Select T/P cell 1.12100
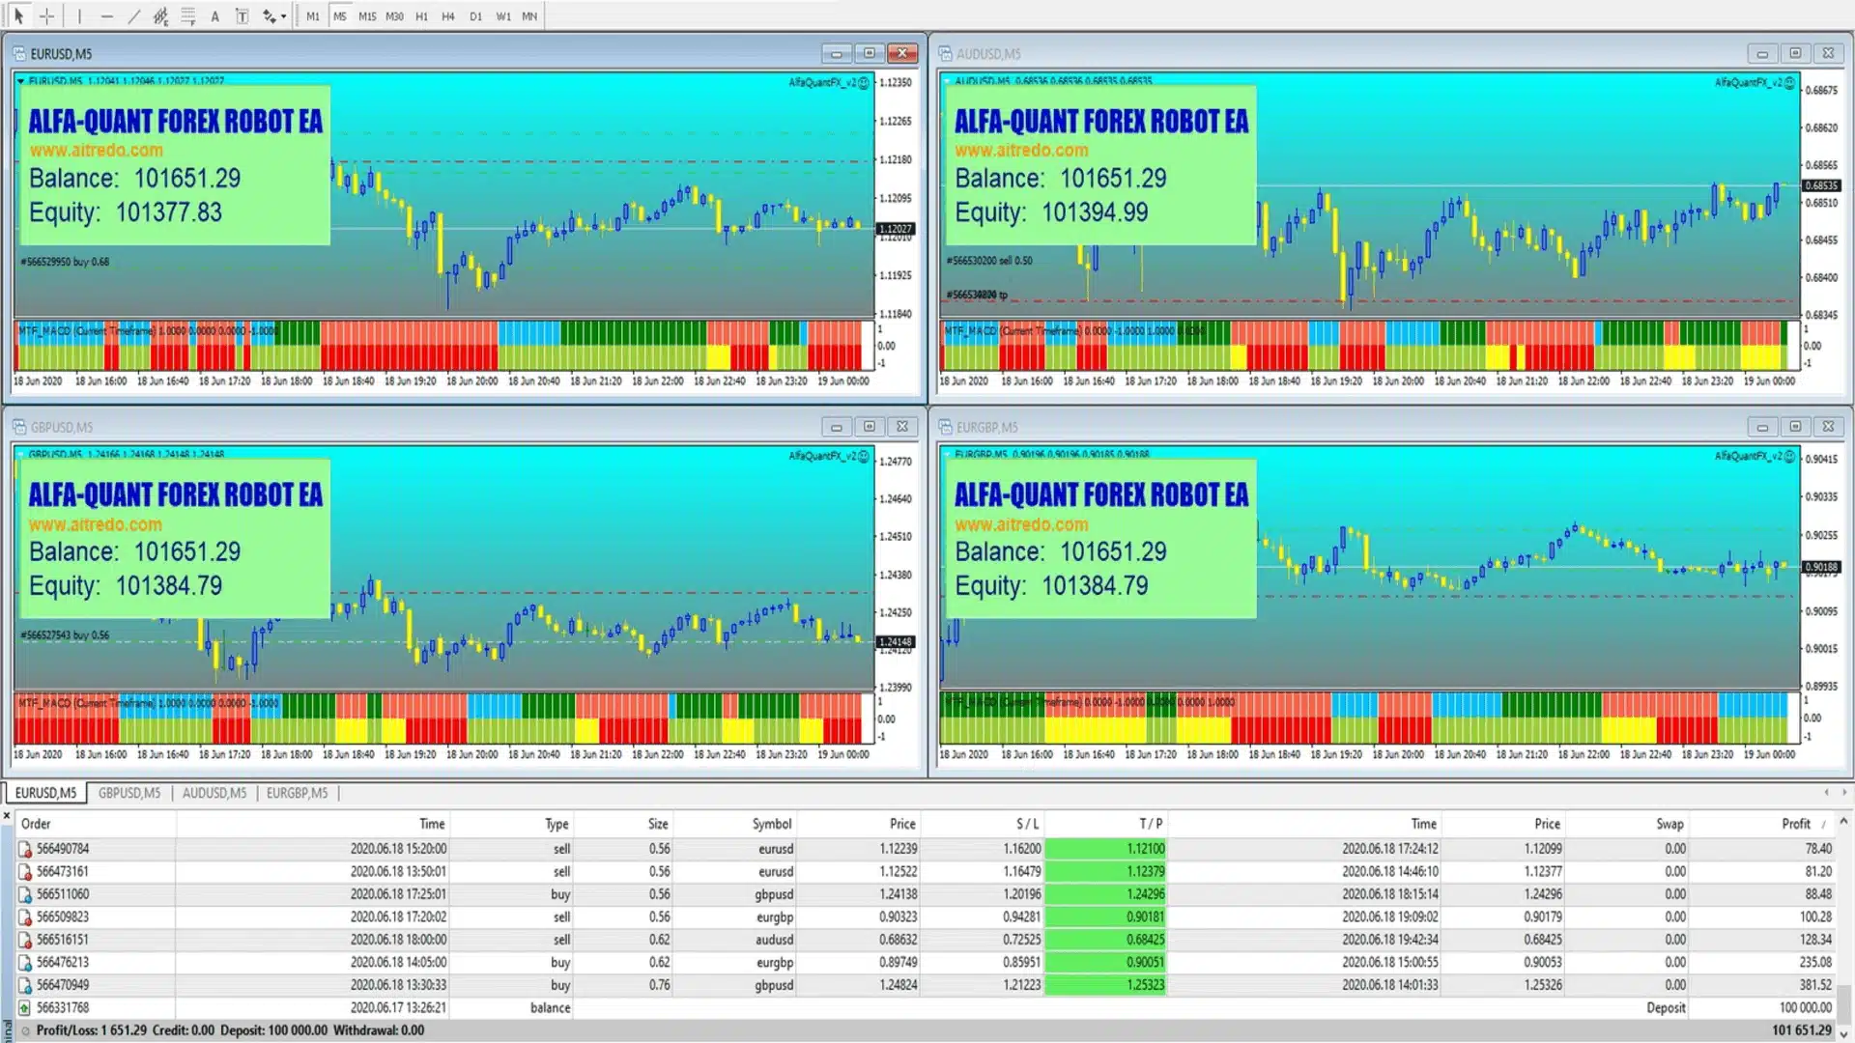This screenshot has height=1043, width=1855. click(1106, 849)
